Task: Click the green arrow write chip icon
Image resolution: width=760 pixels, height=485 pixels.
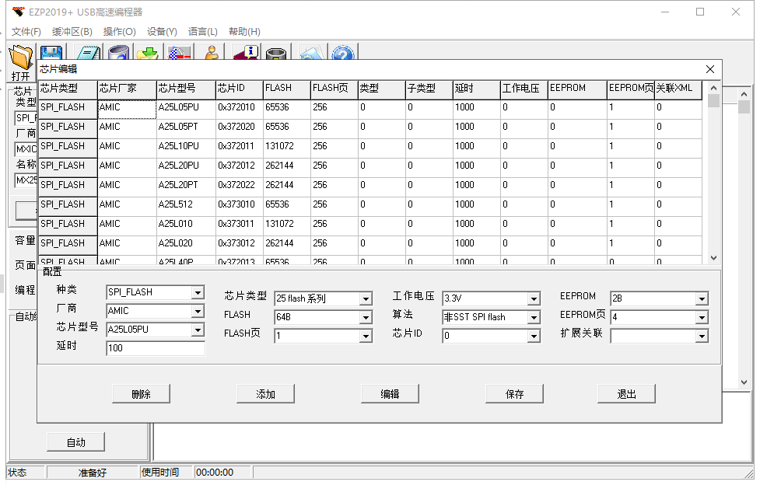Action: 149,53
